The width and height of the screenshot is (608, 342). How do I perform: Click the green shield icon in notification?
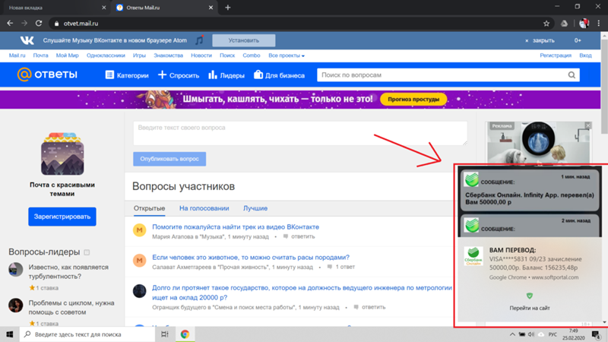tap(529, 296)
